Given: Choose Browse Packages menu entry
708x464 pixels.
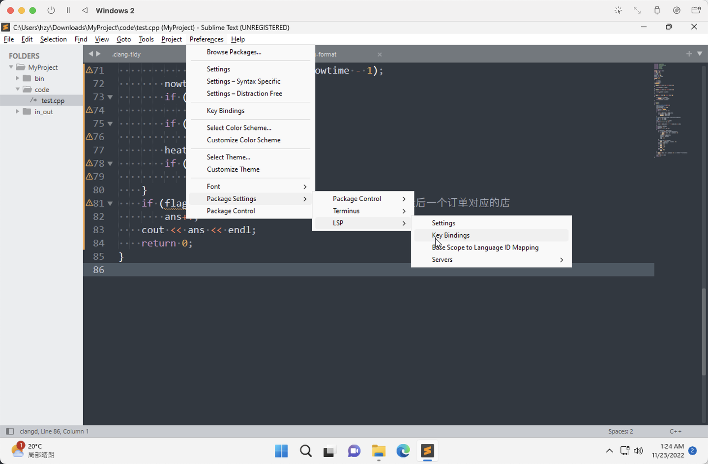Looking at the screenshot, I should pyautogui.click(x=250, y=52).
